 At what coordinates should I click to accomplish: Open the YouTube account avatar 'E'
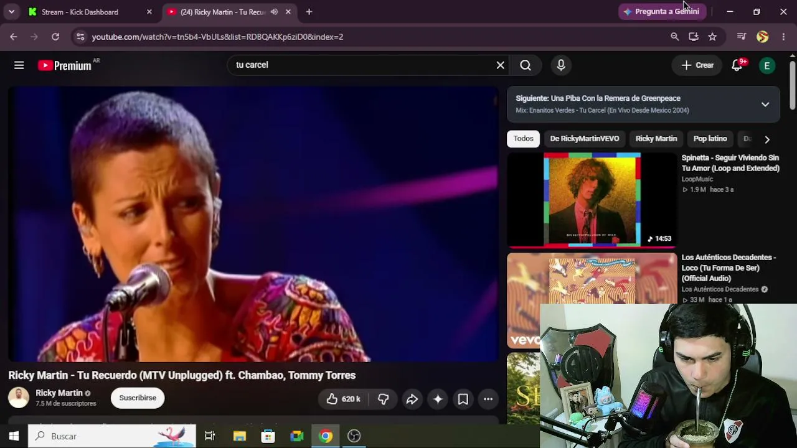click(767, 65)
